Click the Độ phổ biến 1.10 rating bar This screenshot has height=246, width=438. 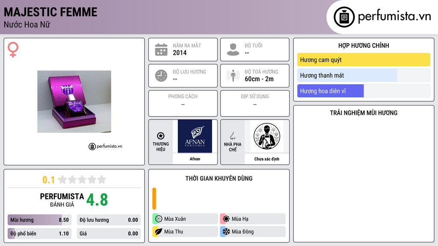39,234
